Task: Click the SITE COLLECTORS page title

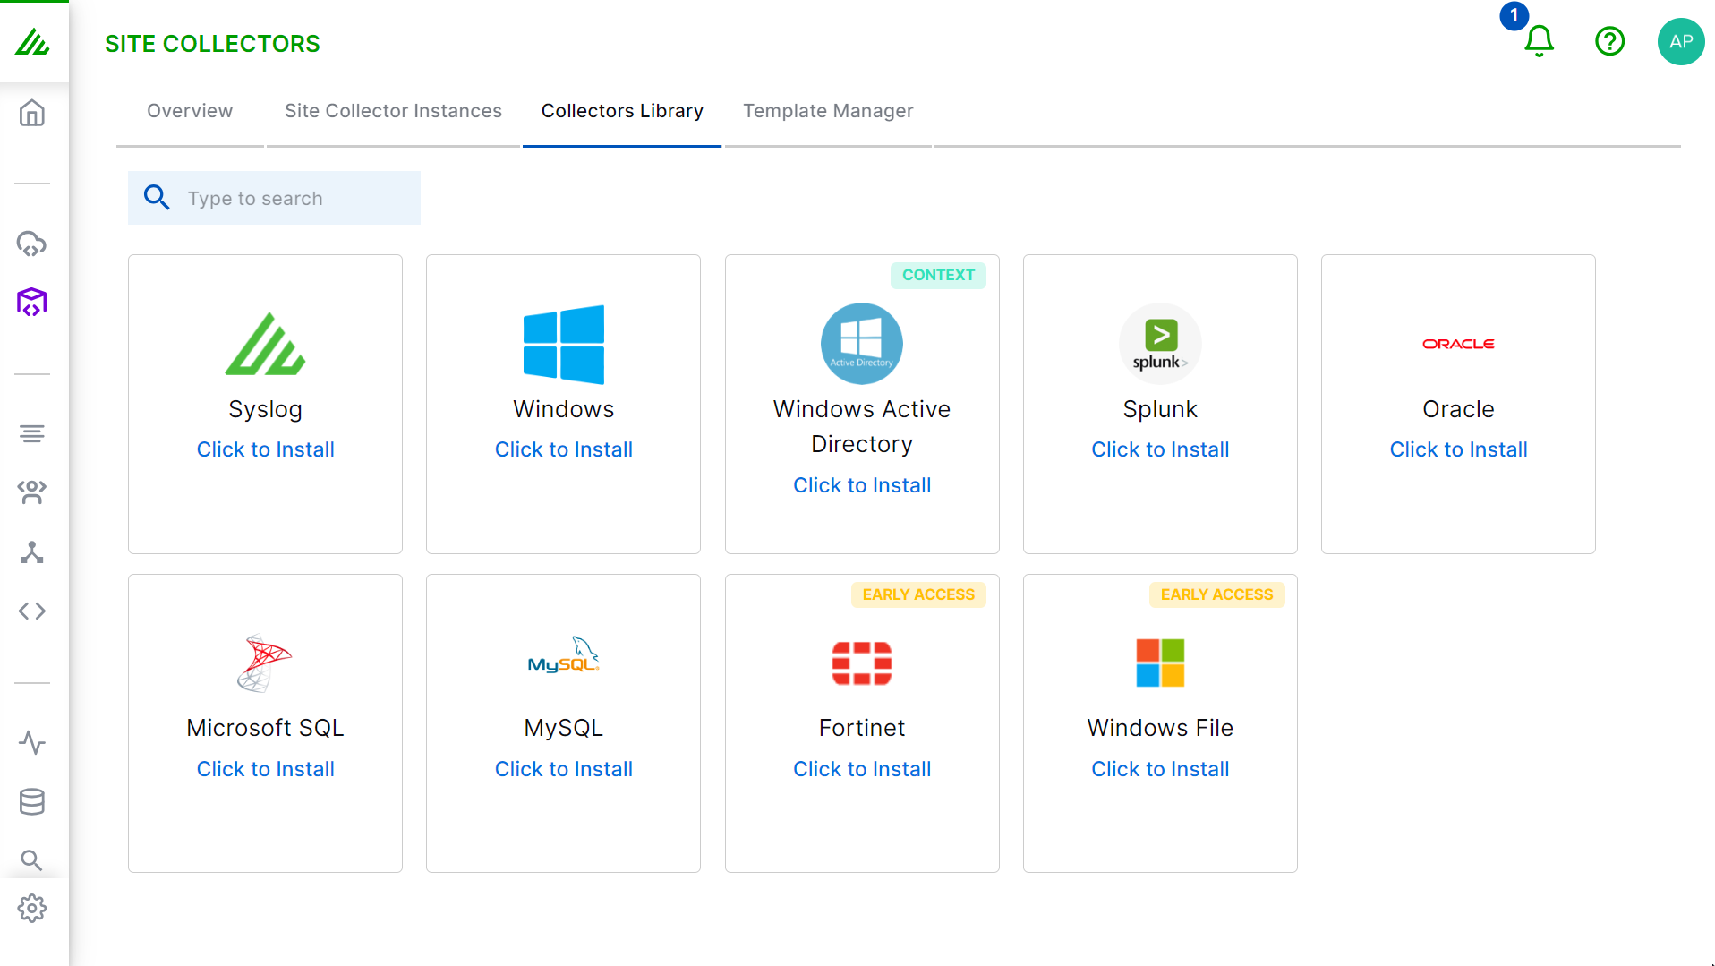Action: [212, 43]
